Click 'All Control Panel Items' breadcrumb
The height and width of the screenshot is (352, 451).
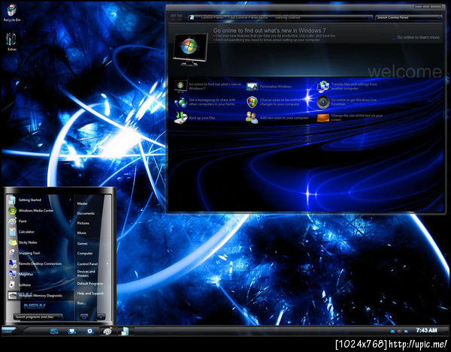249,17
